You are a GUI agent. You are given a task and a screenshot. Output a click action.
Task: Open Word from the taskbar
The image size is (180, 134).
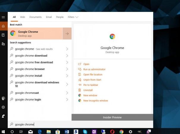67,131
